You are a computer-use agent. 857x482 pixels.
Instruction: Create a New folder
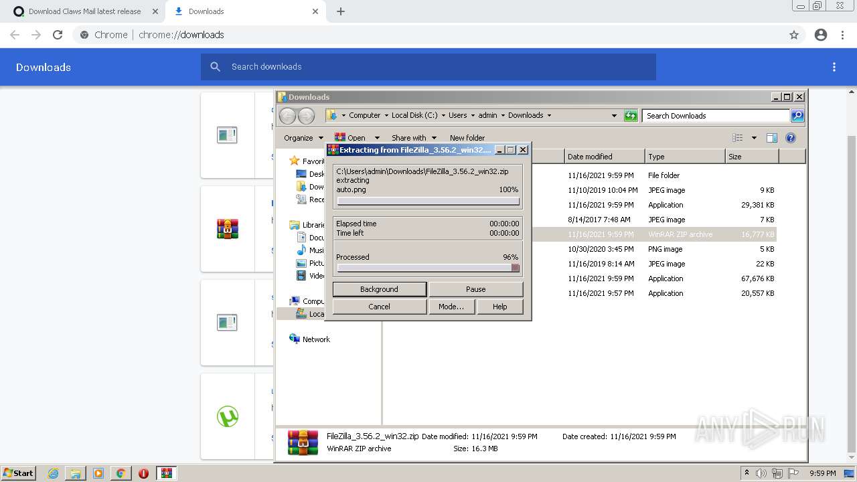[467, 138]
